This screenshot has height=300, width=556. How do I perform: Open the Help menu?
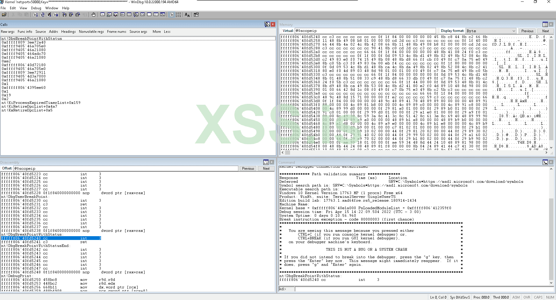tap(66, 8)
